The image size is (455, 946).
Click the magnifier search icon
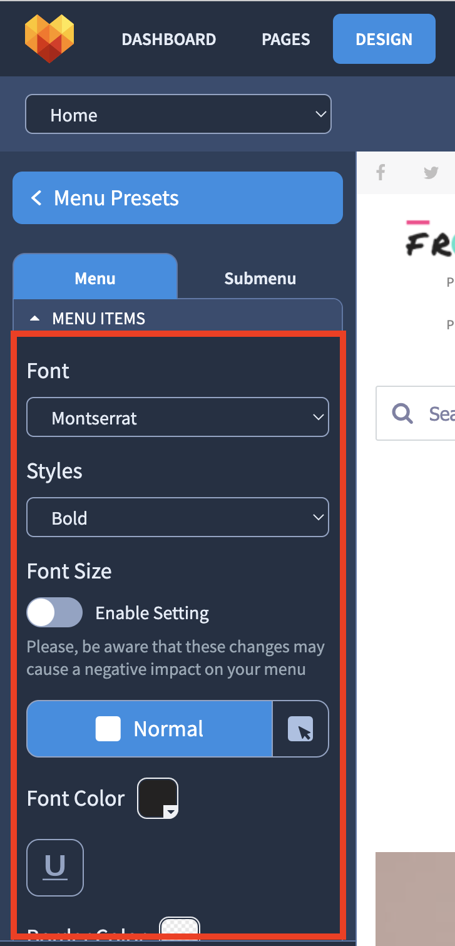pos(402,413)
